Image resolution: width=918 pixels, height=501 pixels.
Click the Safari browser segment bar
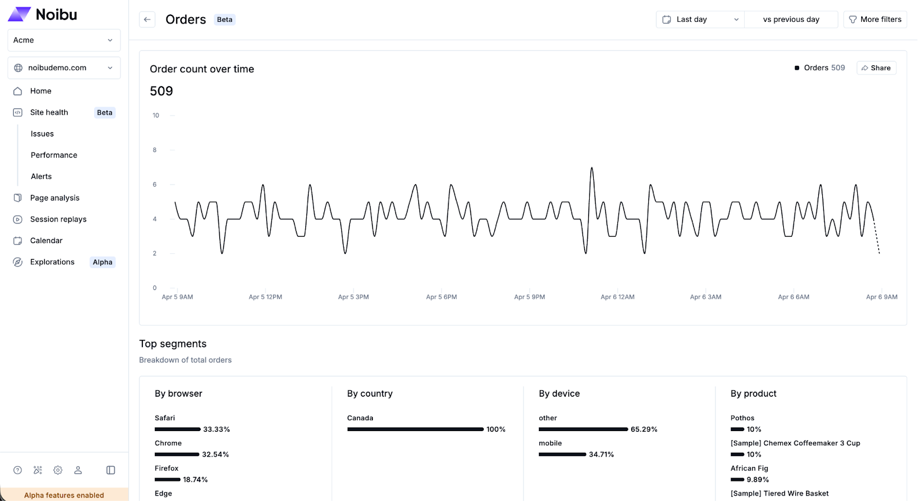(x=178, y=429)
